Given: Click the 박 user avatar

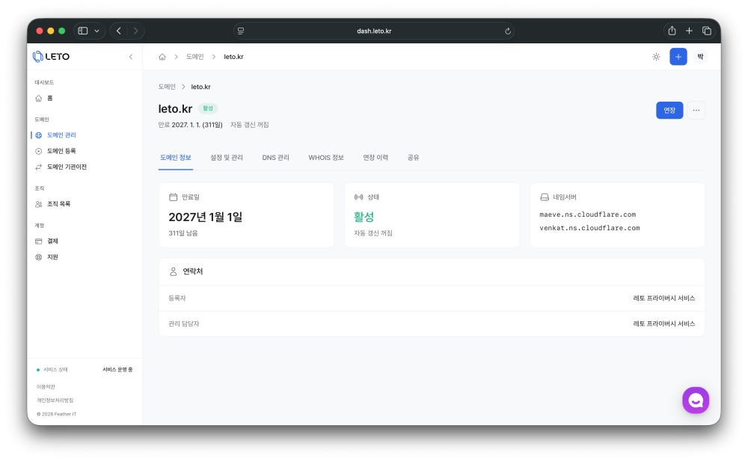Looking at the screenshot, I should point(700,57).
